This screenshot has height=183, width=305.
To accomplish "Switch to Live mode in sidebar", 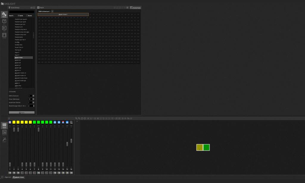I will (4, 29).
